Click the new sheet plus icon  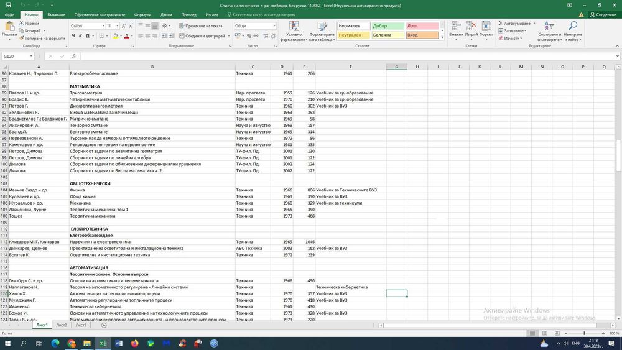click(x=104, y=325)
